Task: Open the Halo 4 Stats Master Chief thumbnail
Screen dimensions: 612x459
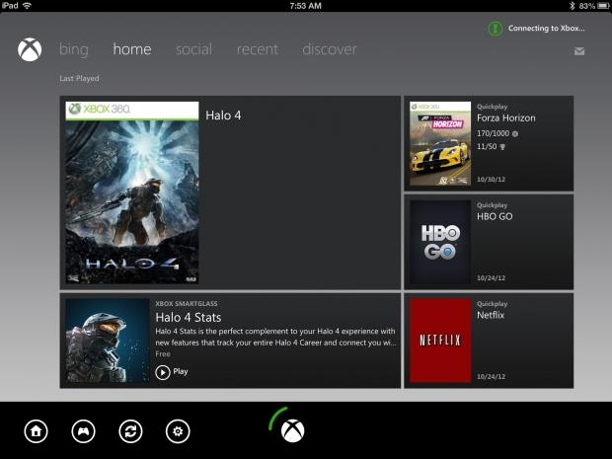Action: 108,341
